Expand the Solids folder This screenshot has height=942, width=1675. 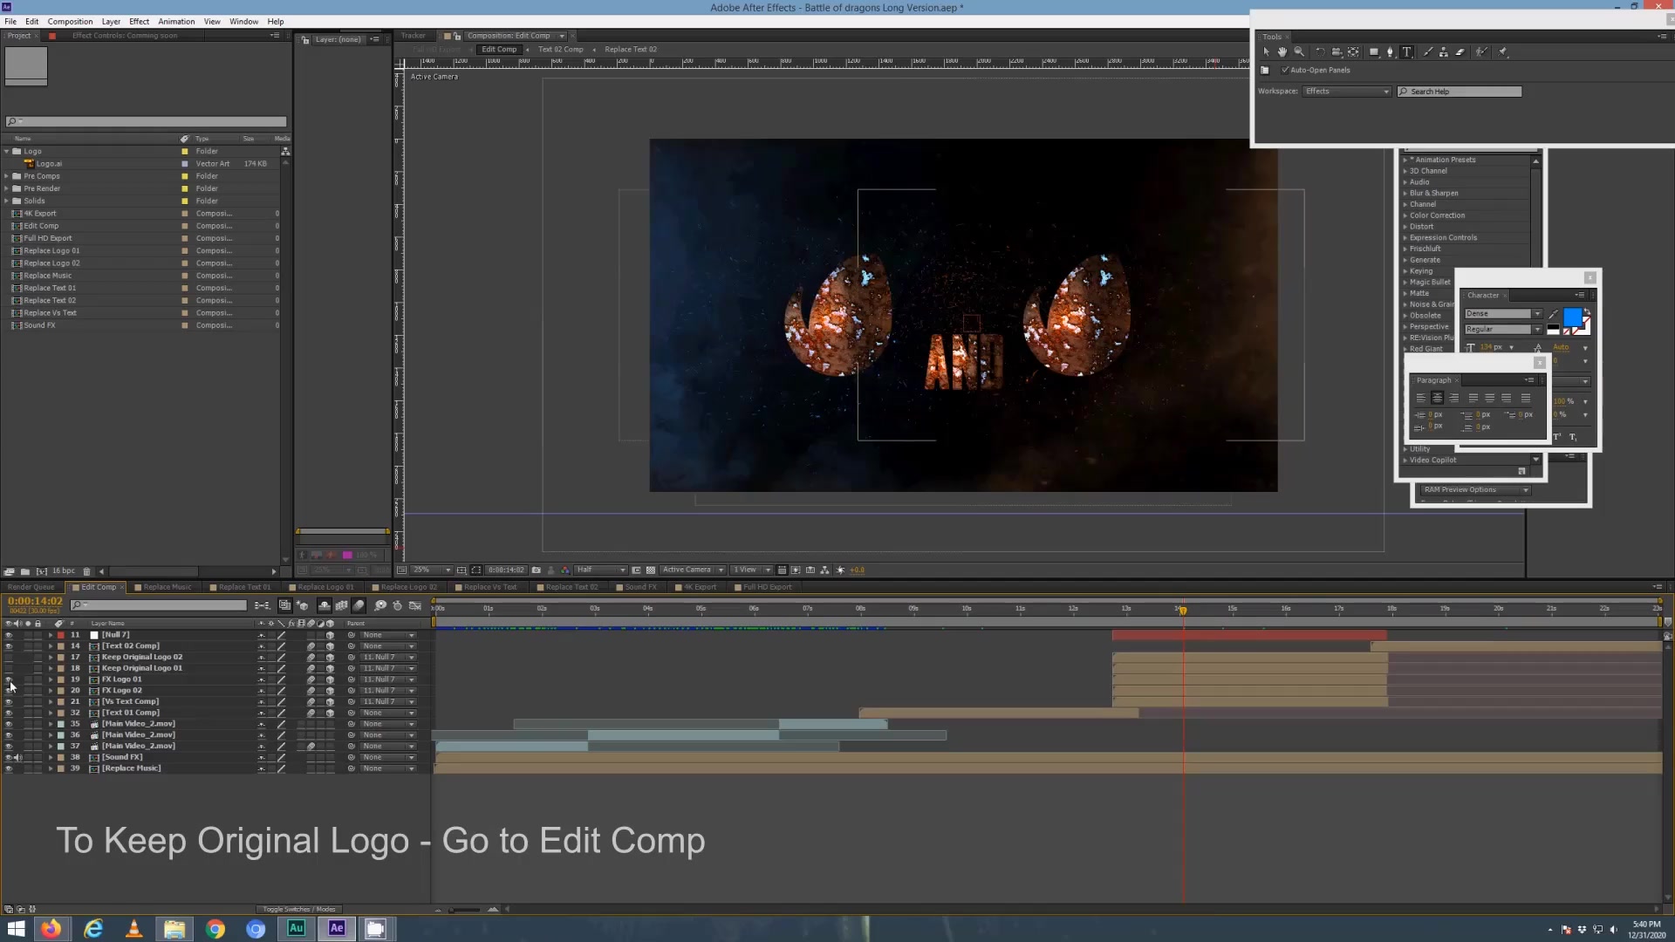6,201
